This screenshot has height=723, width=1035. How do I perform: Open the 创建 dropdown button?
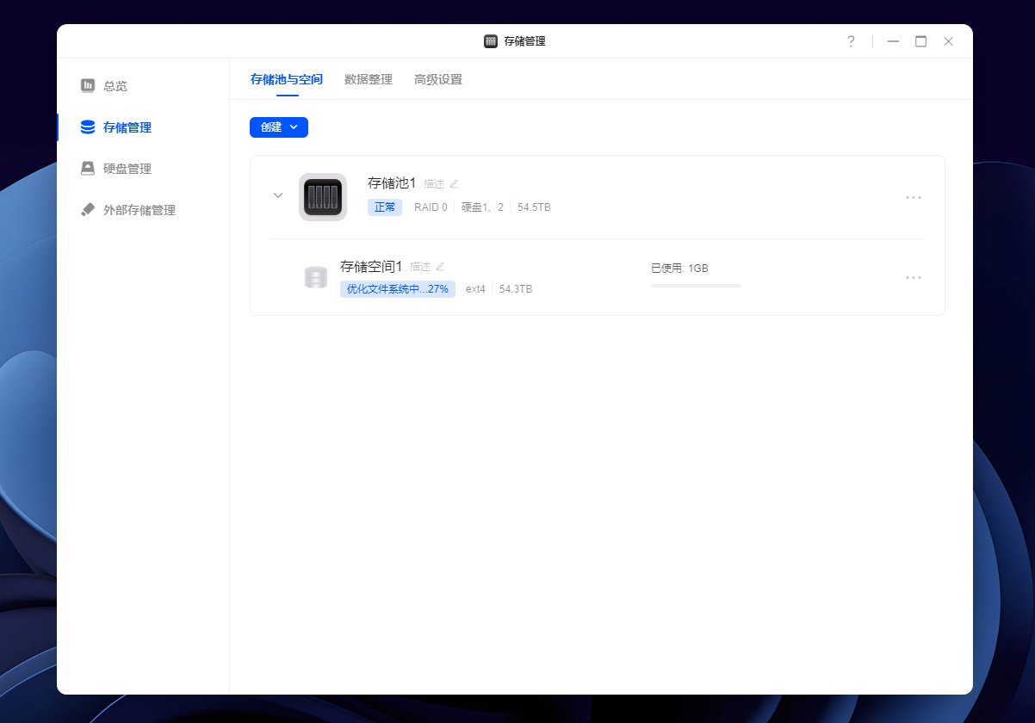279,127
